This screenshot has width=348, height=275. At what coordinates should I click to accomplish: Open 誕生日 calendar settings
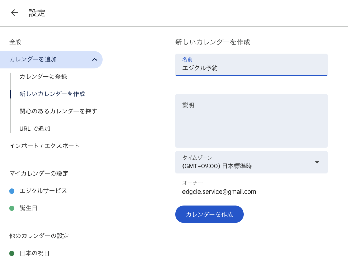[29, 208]
